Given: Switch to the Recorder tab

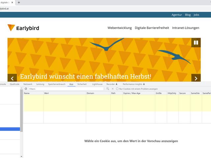Looking at the screenshot, I should (x=112, y=84).
